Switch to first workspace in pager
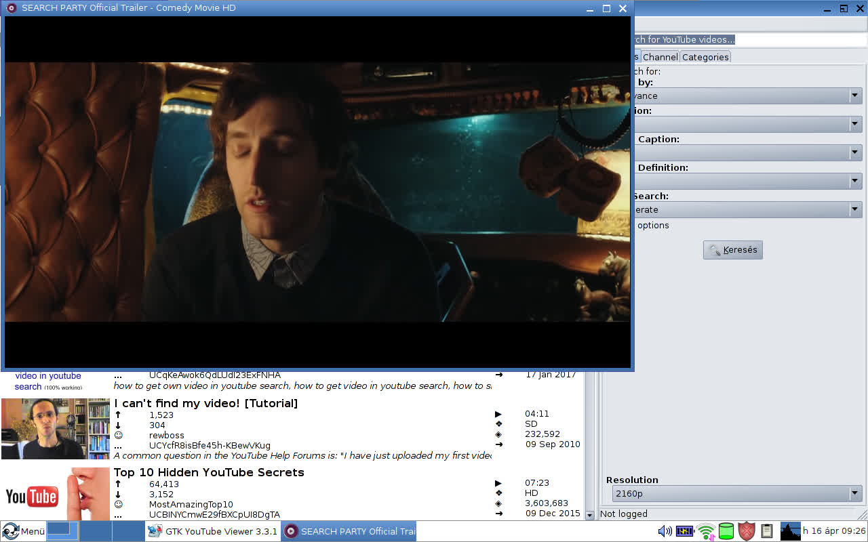 point(62,531)
